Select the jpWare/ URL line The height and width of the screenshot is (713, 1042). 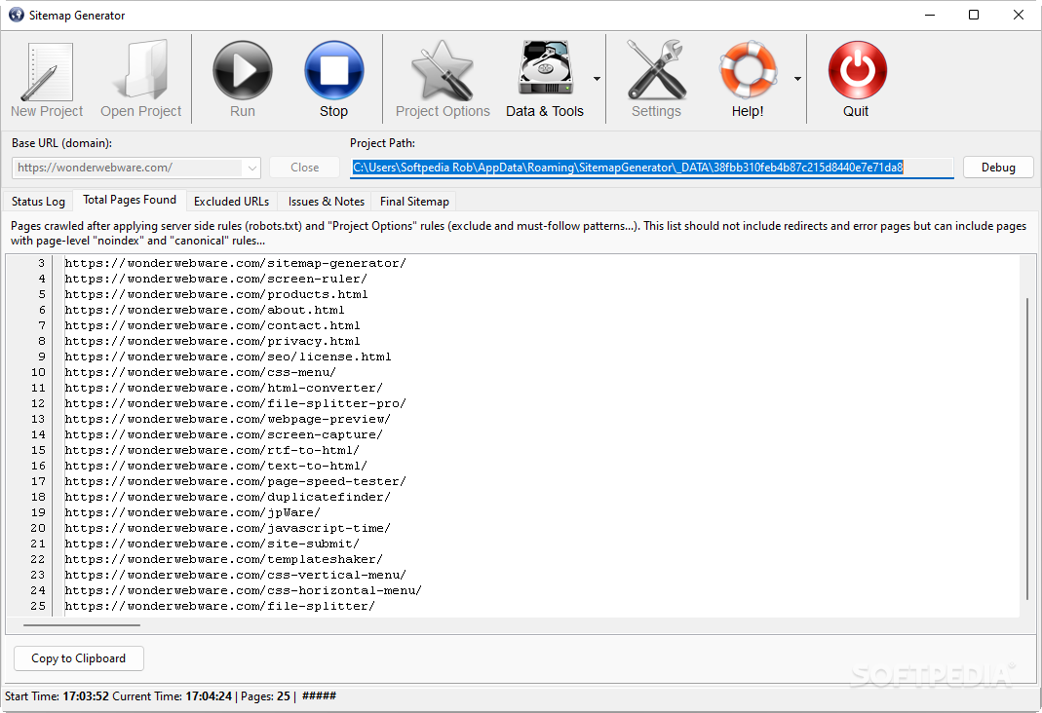click(193, 513)
